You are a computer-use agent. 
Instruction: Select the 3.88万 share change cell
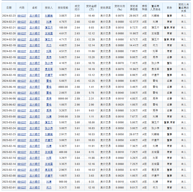63,16
